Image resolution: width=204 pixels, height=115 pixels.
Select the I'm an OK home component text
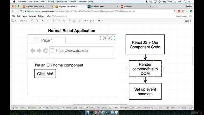click(x=59, y=65)
